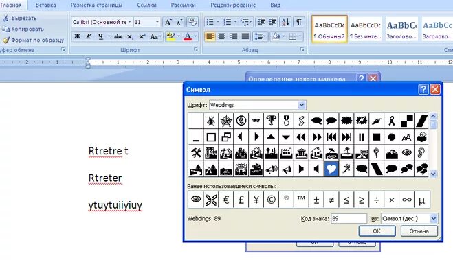Viewport: 453px width, 260px height.
Task: Click Отмена in Символ dialog
Action: coord(419,231)
